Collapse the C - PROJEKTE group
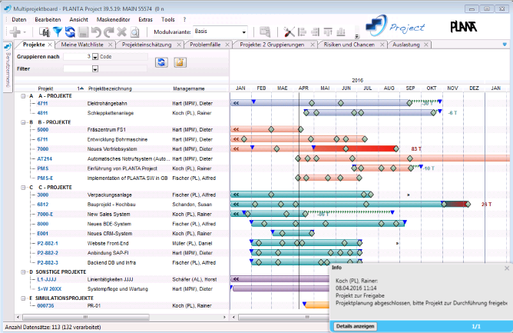The width and height of the screenshot is (513, 333). pyautogui.click(x=23, y=188)
